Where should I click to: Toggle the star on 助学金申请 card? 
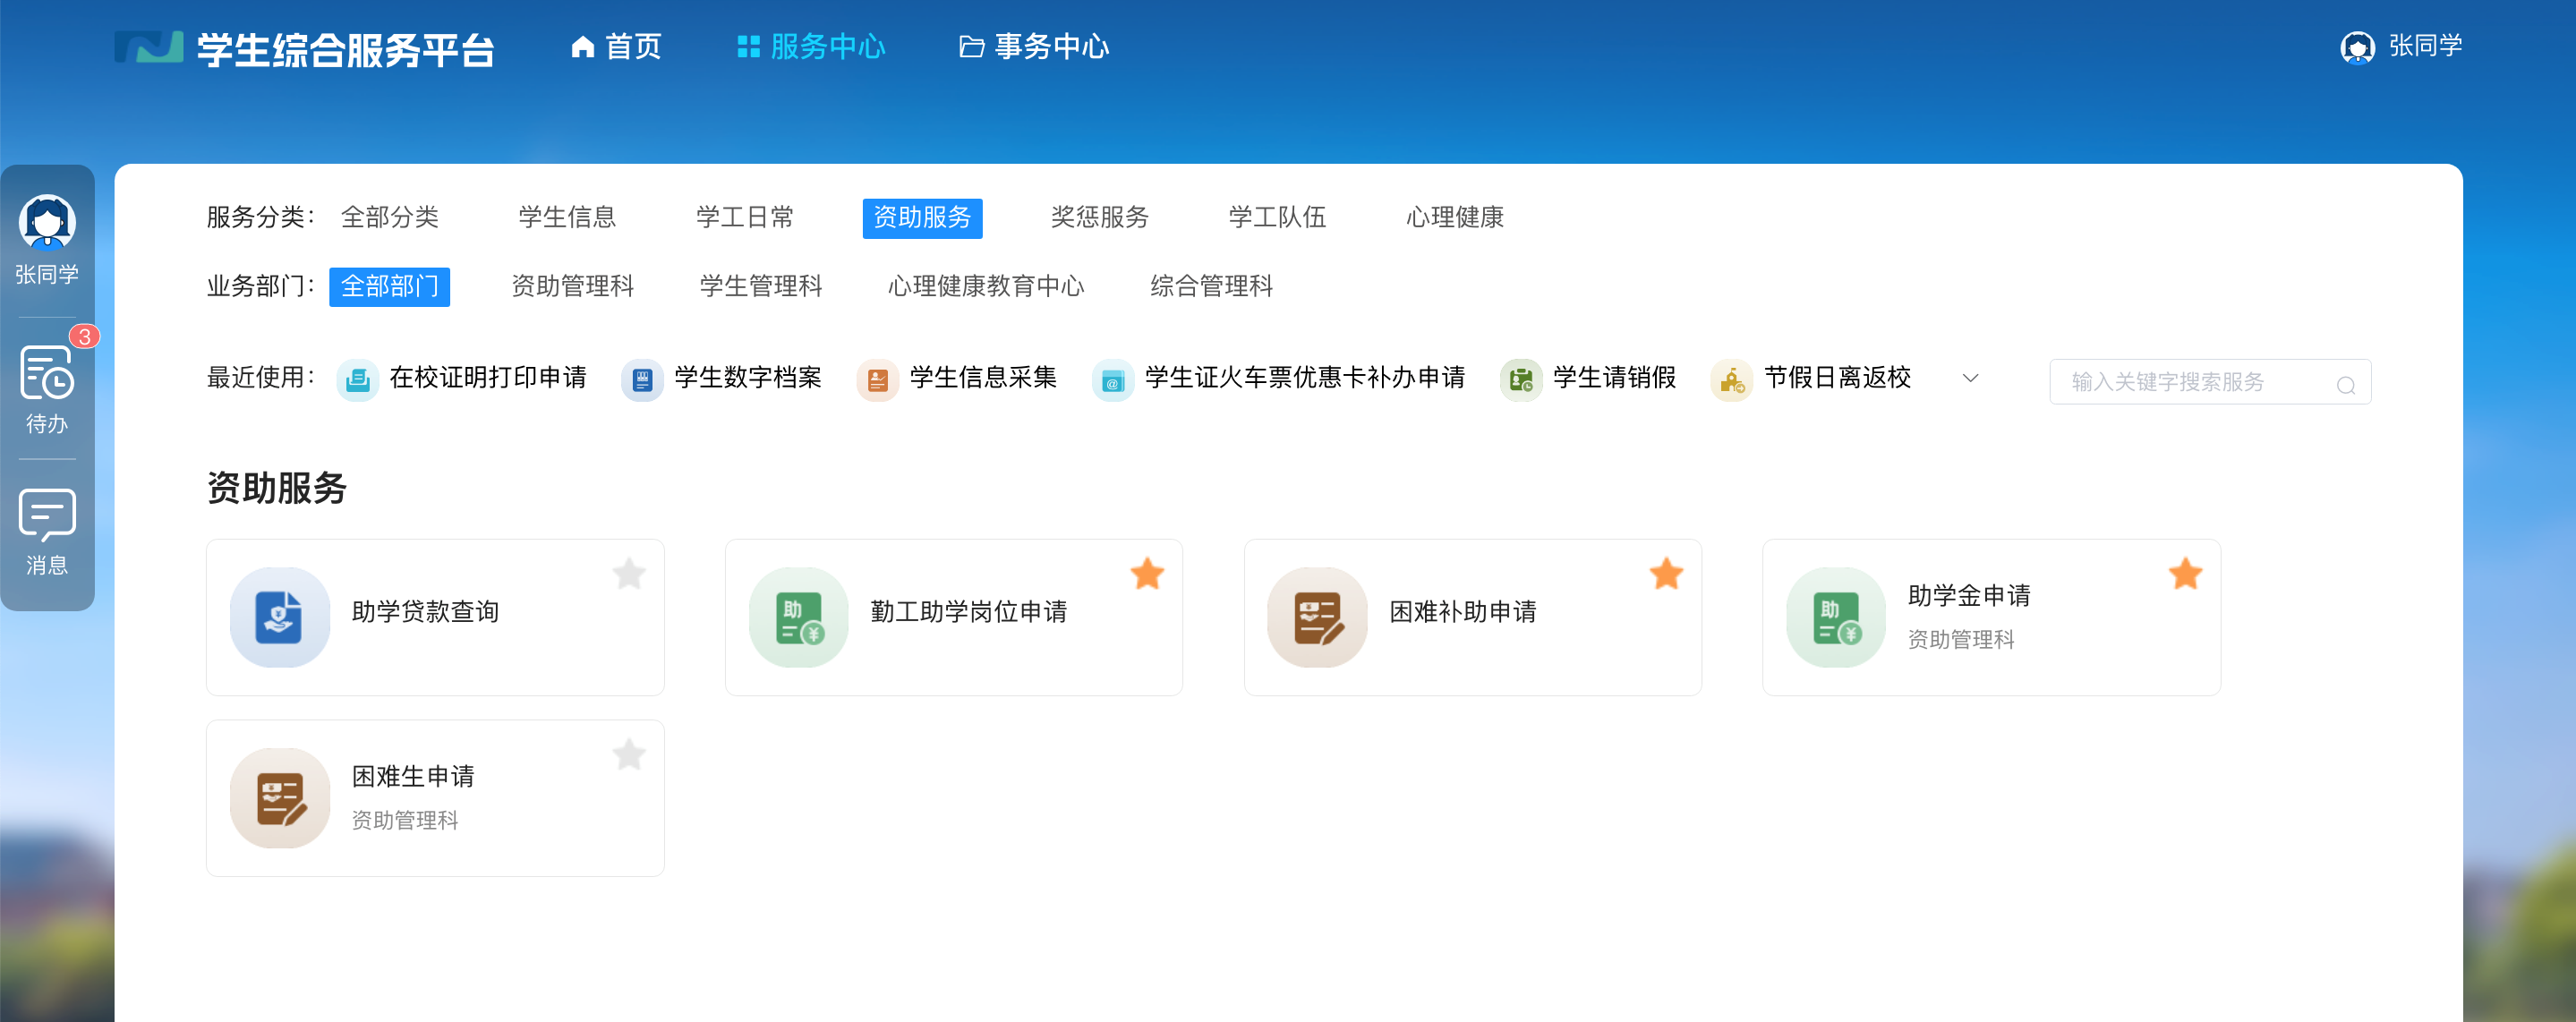tap(2185, 573)
